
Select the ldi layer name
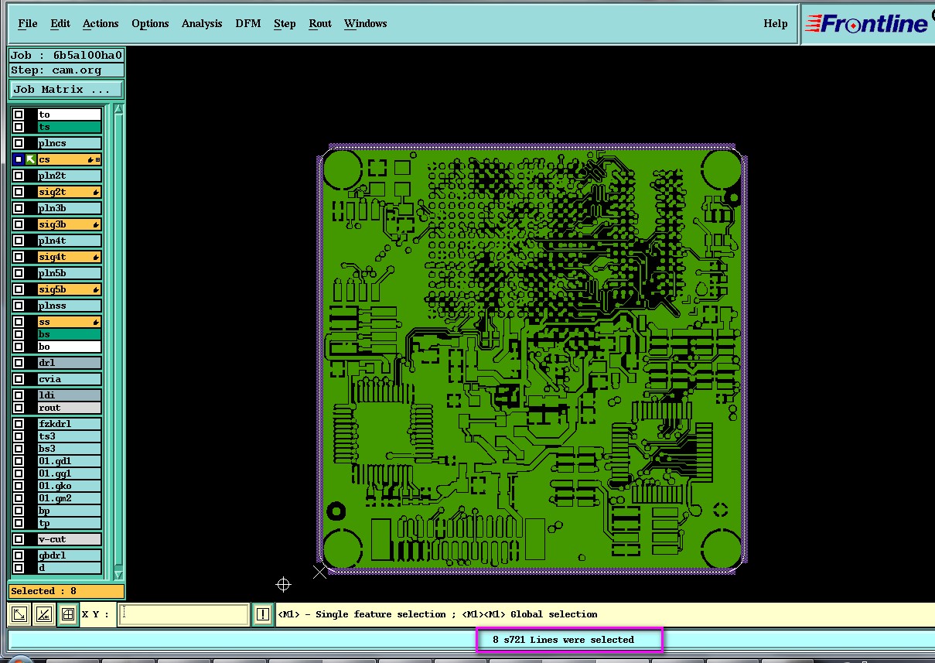click(70, 395)
